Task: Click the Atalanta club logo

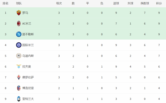Action: pos(19,99)
